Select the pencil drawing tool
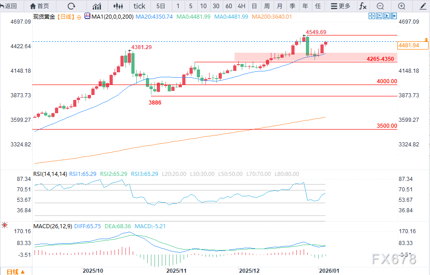The height and width of the screenshot is (275, 430). [x=422, y=6]
